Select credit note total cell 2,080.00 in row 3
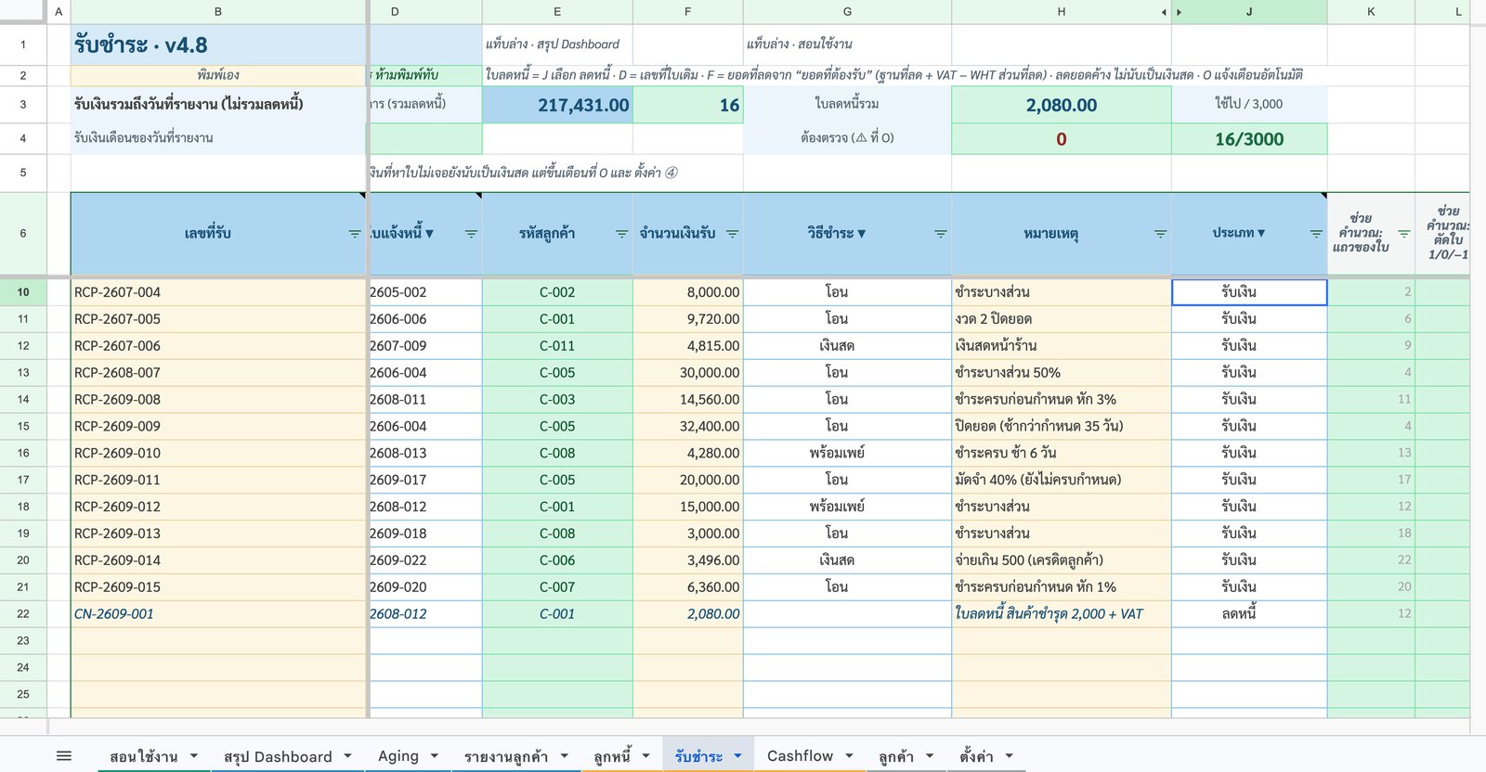1486x772 pixels. coord(1062,105)
